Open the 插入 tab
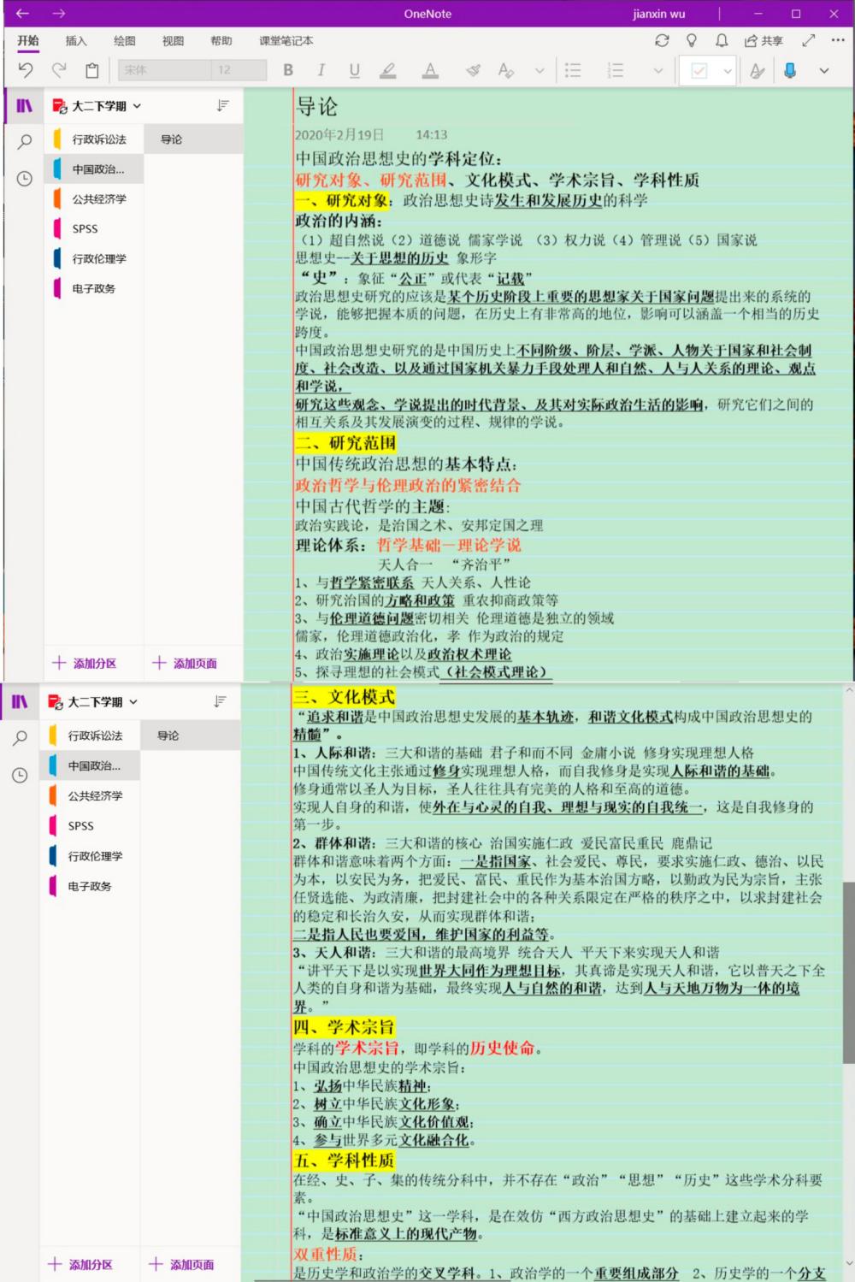The height and width of the screenshot is (1282, 855). click(x=76, y=40)
